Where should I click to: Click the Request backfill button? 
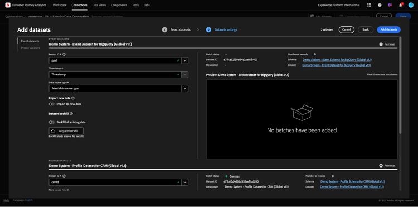coord(66,131)
